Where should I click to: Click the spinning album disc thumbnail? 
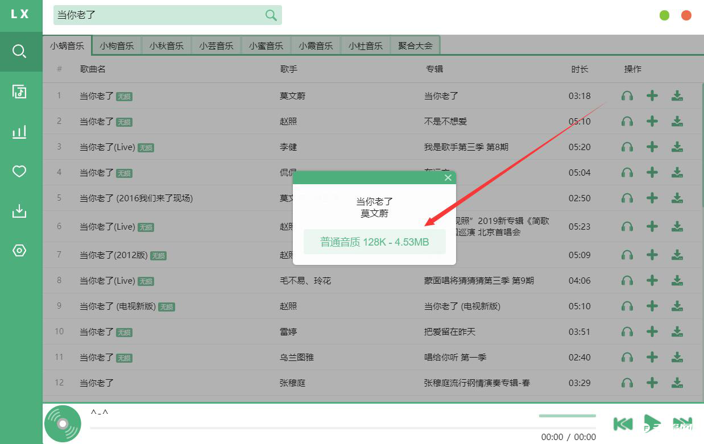(x=63, y=423)
